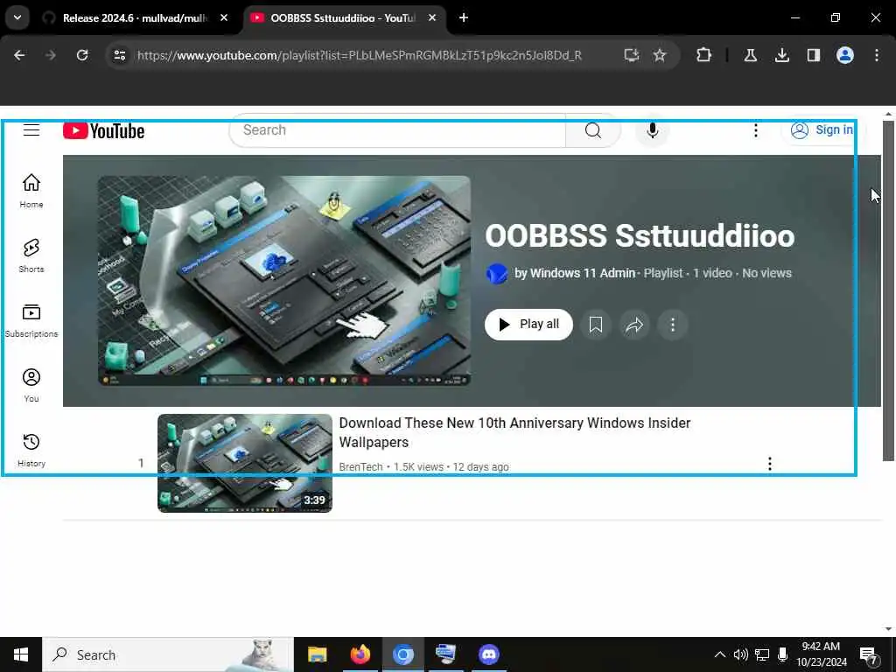The width and height of the screenshot is (896, 672).
Task: Reload the current page
Action: pyautogui.click(x=82, y=55)
